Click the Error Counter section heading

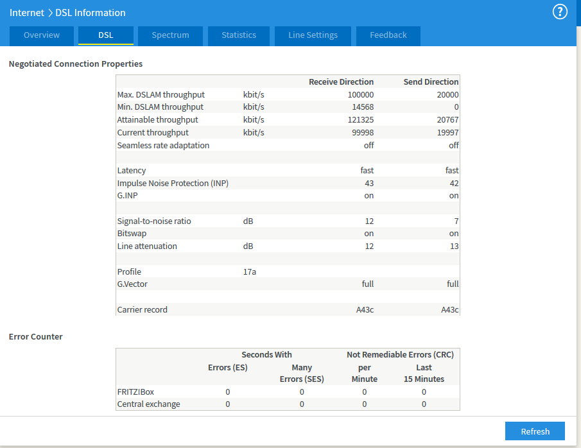tap(36, 336)
